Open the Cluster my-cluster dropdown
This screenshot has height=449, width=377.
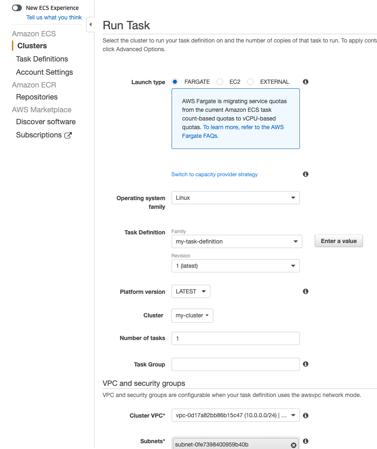point(192,315)
